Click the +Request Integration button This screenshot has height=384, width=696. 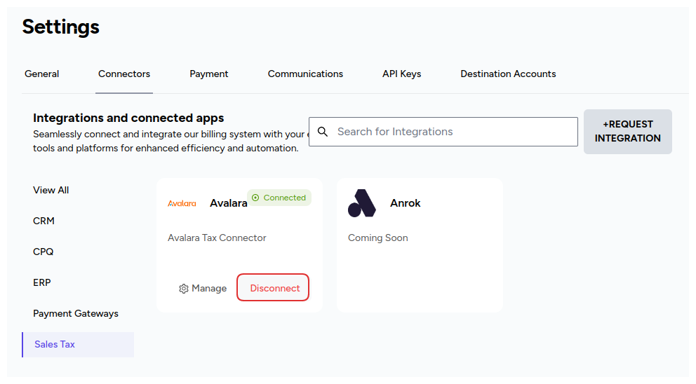(x=628, y=132)
